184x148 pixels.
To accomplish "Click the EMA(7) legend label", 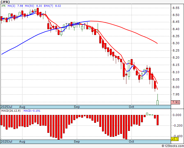I will click(48, 6).
